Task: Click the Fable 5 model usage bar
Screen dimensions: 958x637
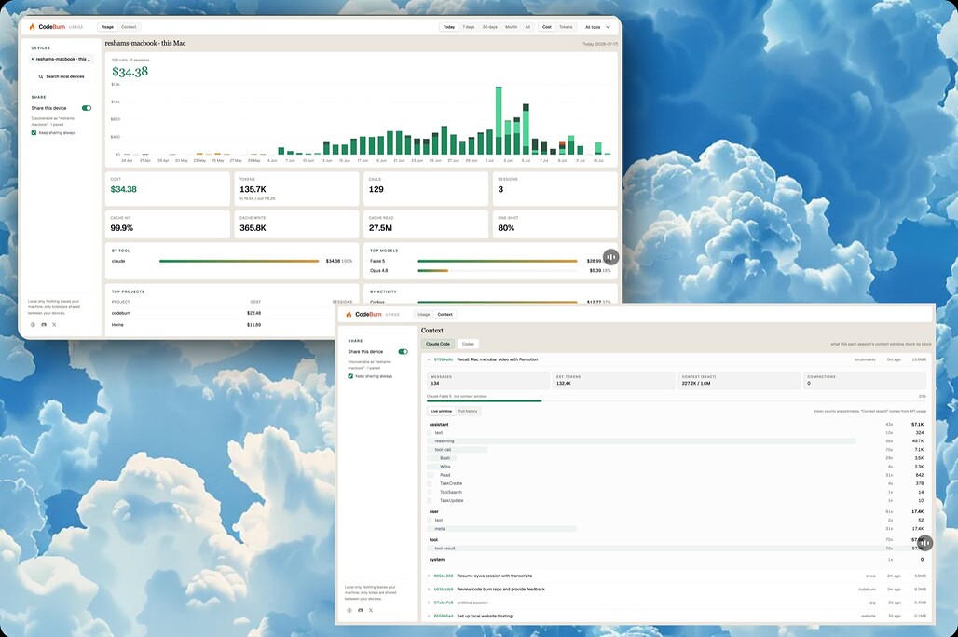Action: click(x=498, y=261)
